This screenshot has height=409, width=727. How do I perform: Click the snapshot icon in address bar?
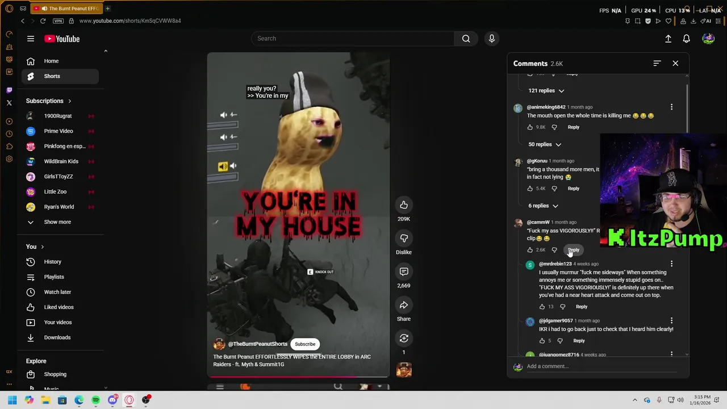(x=638, y=21)
